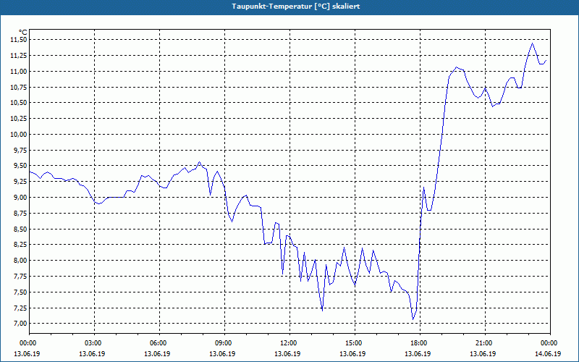Image resolution: width=579 pixels, height=362 pixels.
Task: Click the °C unit label above y-axis
Action: pos(23,33)
